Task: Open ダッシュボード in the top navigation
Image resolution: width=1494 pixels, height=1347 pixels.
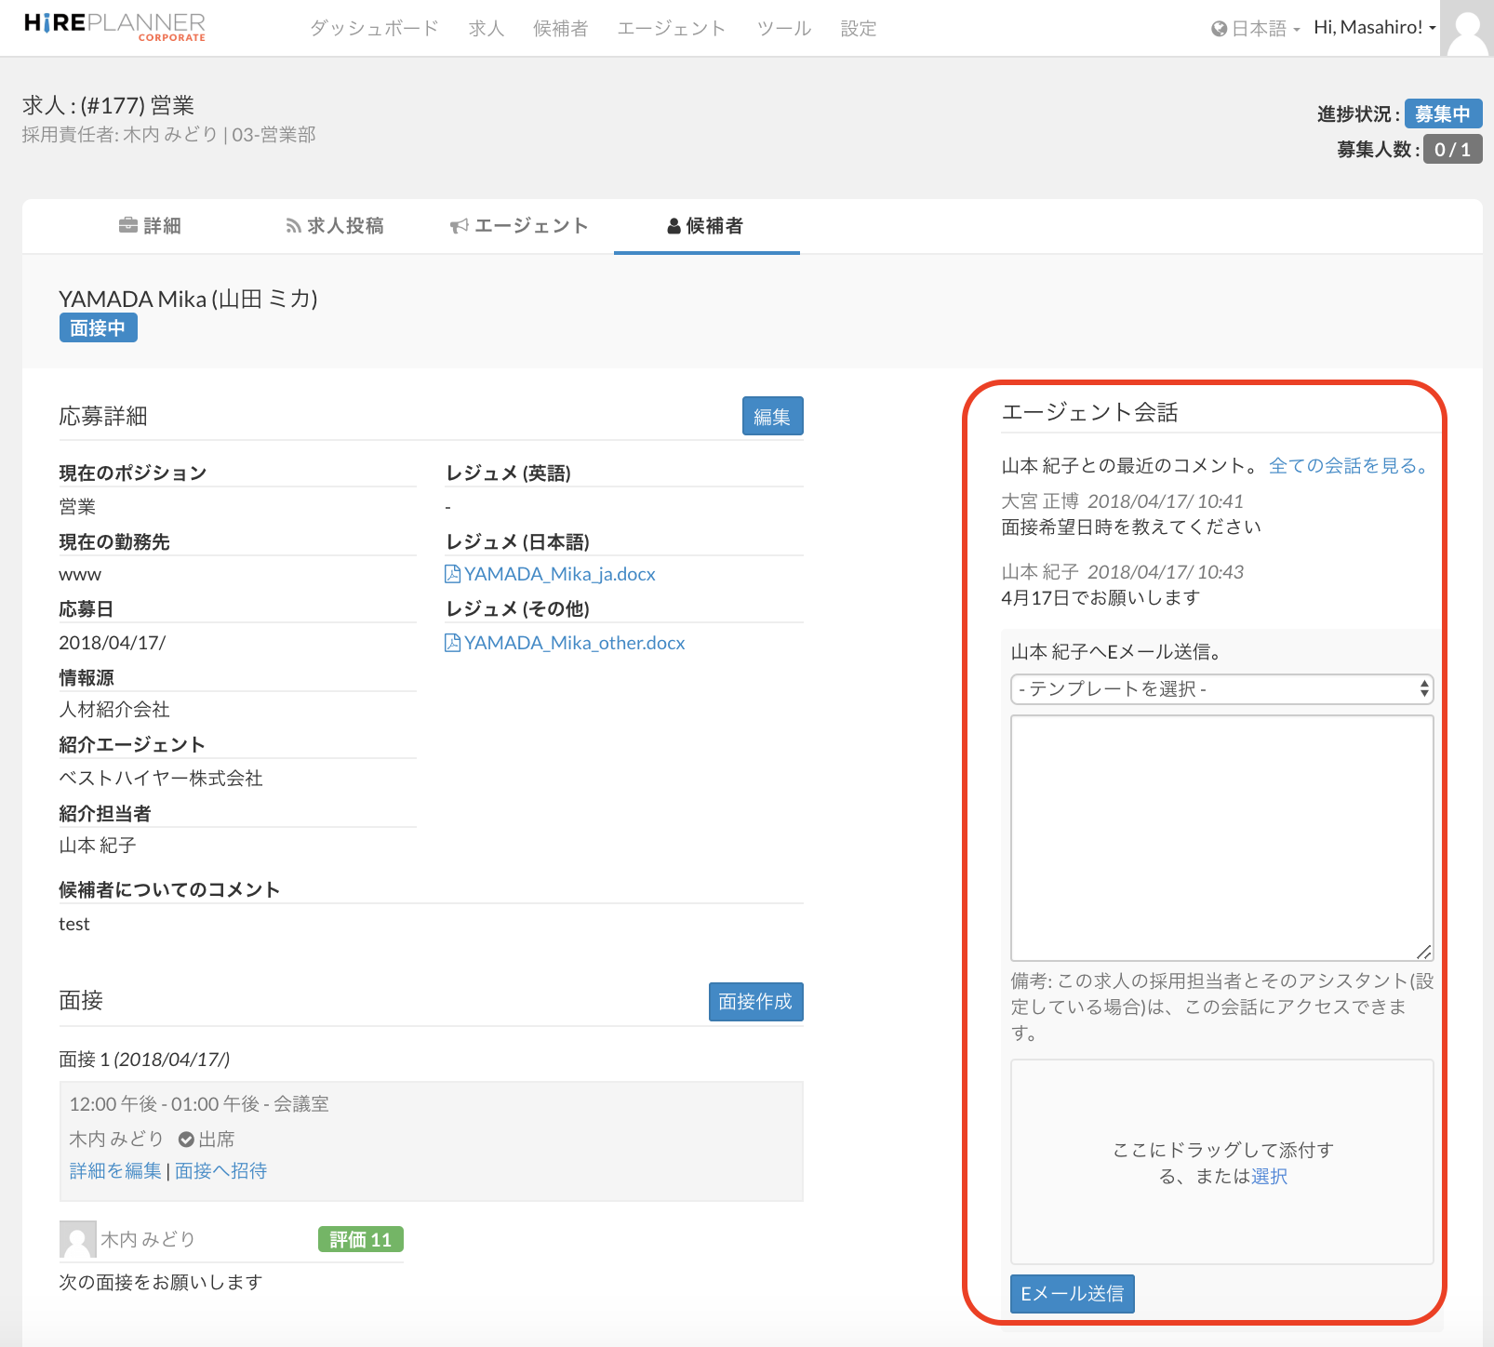Action: (x=374, y=29)
